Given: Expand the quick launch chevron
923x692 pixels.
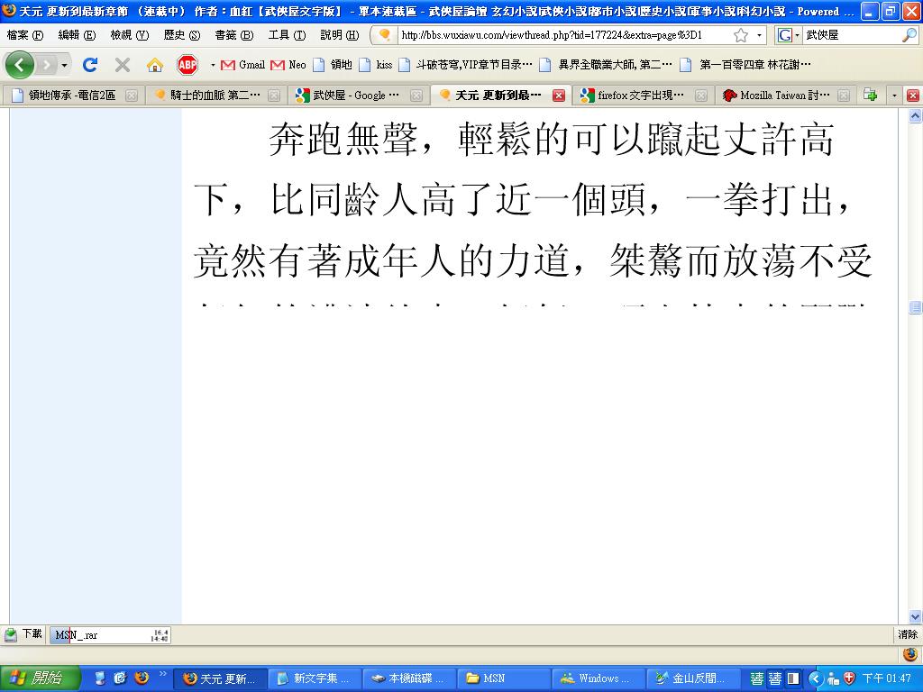Looking at the screenshot, I should [x=163, y=674].
